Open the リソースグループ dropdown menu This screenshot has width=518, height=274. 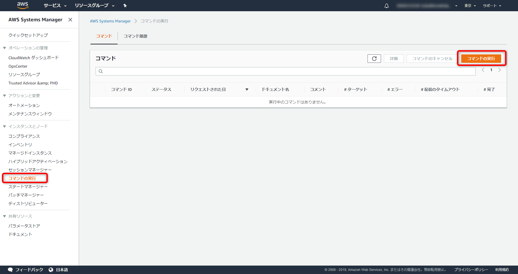[x=95, y=6]
